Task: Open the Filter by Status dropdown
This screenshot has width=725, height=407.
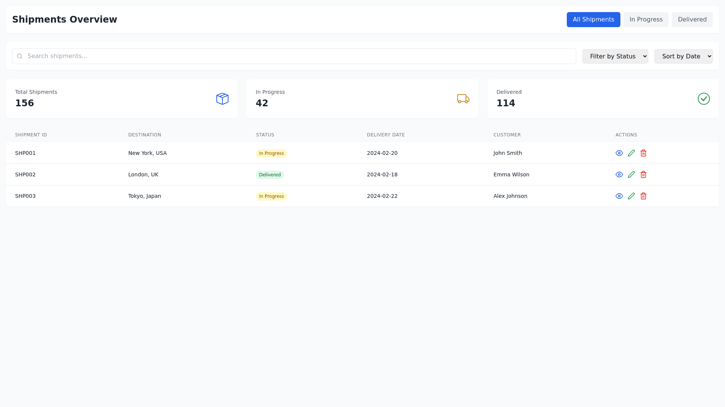Action: (615, 56)
